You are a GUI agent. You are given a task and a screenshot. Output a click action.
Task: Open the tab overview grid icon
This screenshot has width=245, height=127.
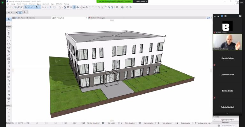pyautogui.click(x=13, y=18)
